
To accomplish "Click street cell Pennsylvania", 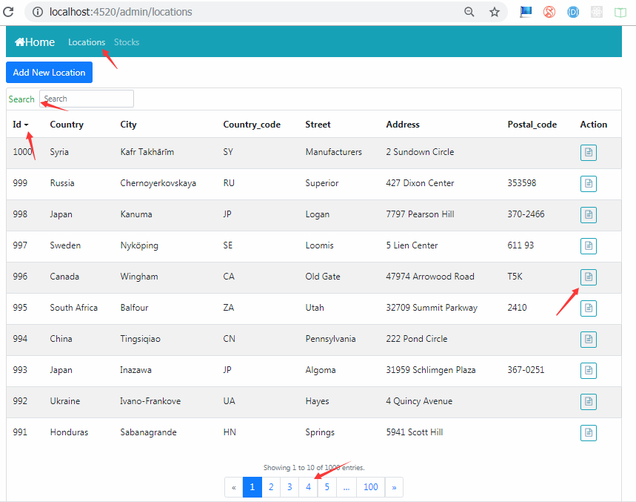I will point(330,339).
